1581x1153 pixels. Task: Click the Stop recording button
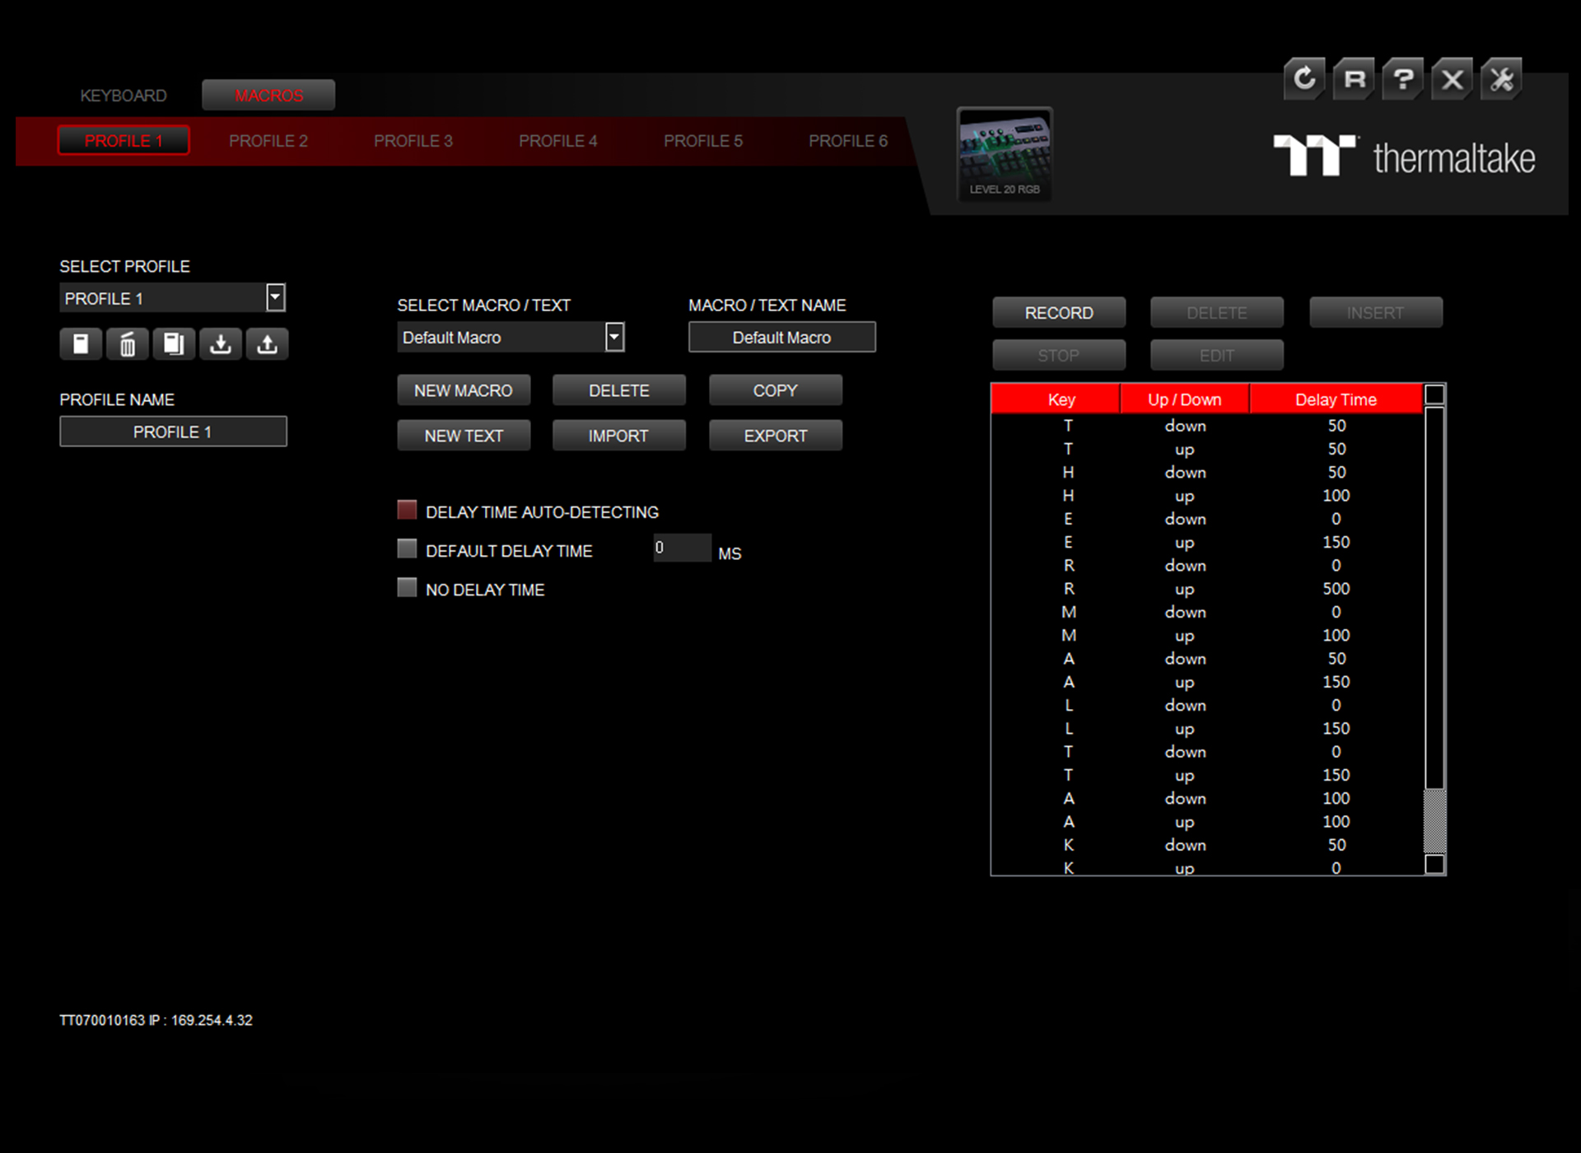(x=1059, y=356)
